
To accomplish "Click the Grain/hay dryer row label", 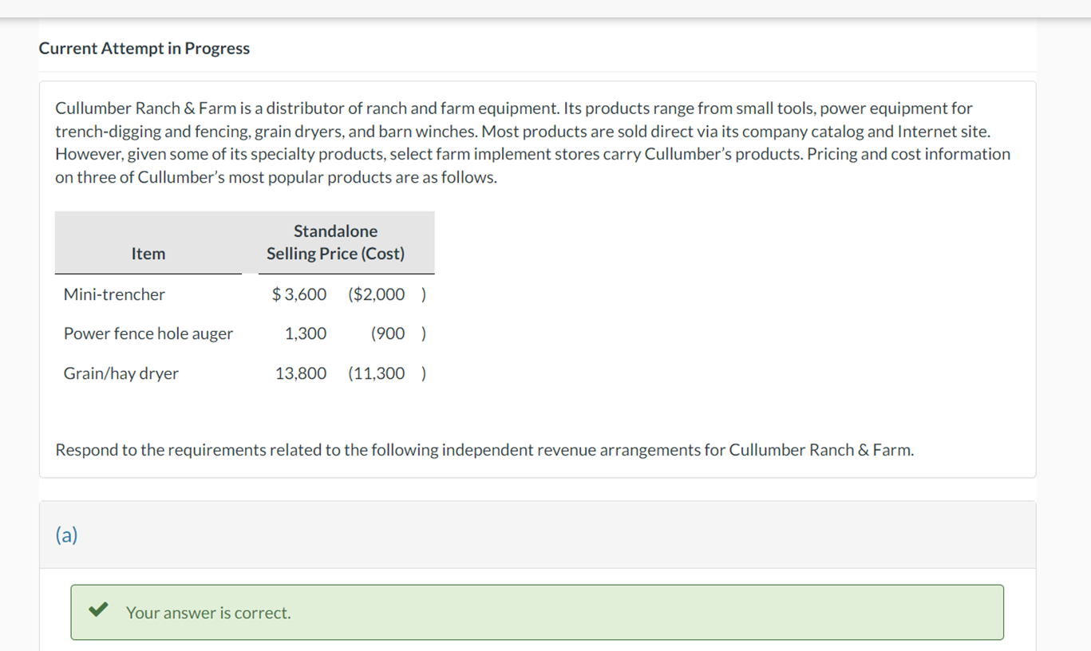I will pos(121,373).
